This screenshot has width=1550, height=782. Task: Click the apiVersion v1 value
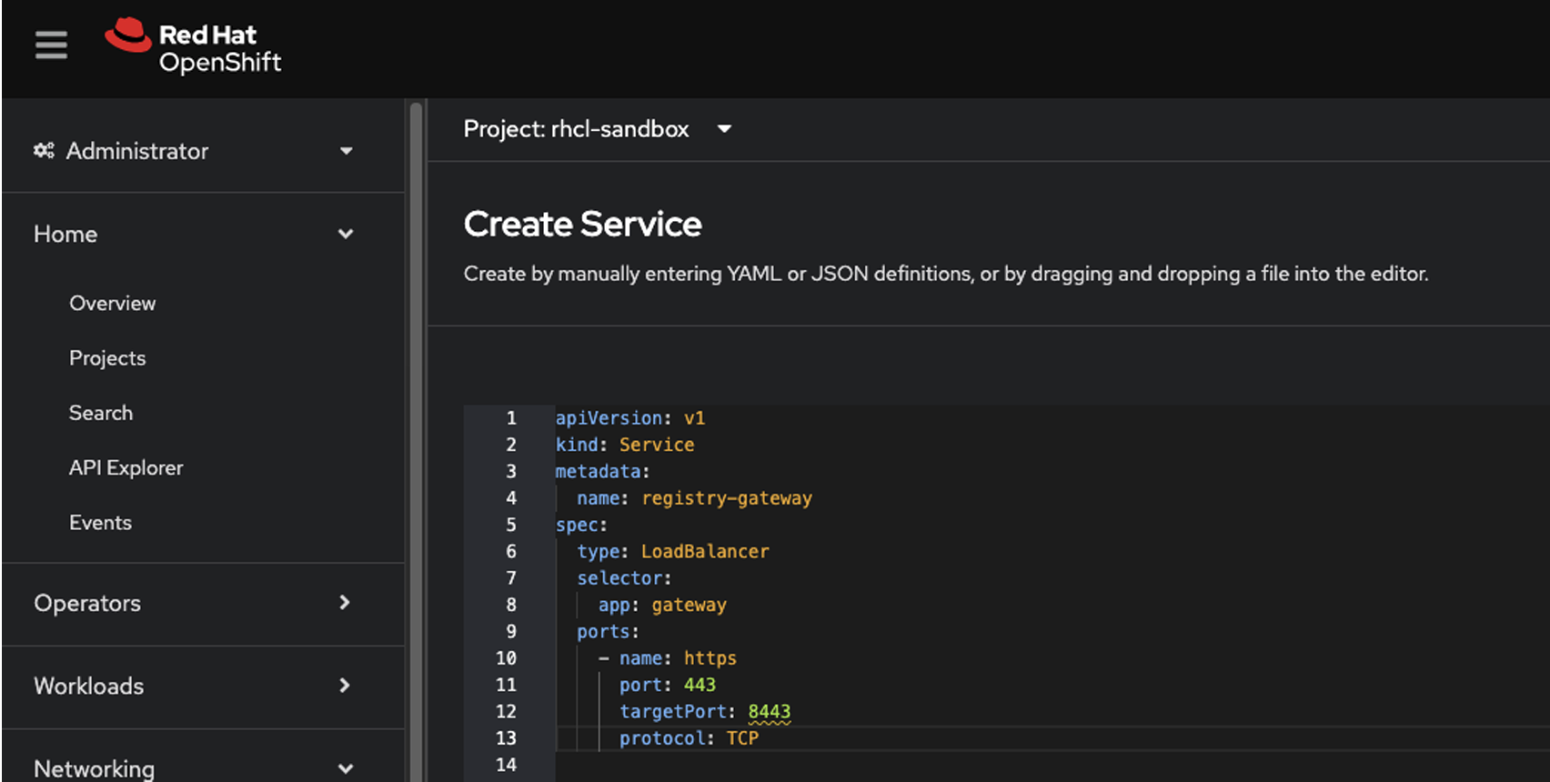(694, 418)
